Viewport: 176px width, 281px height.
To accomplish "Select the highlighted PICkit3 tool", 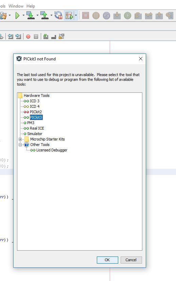I will click(36, 117).
